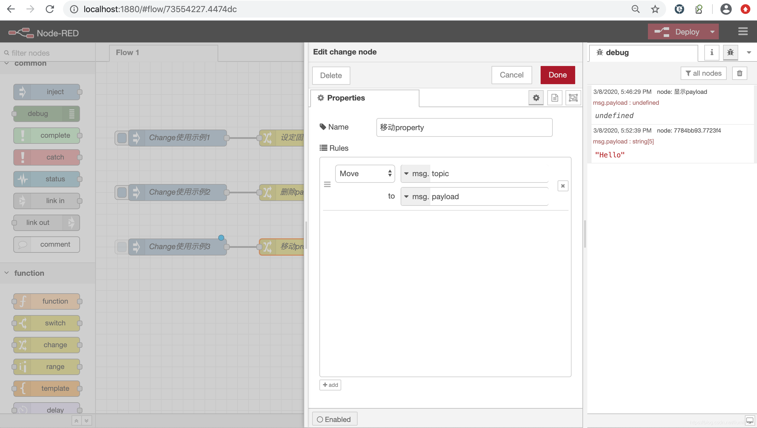Expand the msg. payload destination dropdown
Viewport: 757px width, 428px height.
[x=407, y=196]
